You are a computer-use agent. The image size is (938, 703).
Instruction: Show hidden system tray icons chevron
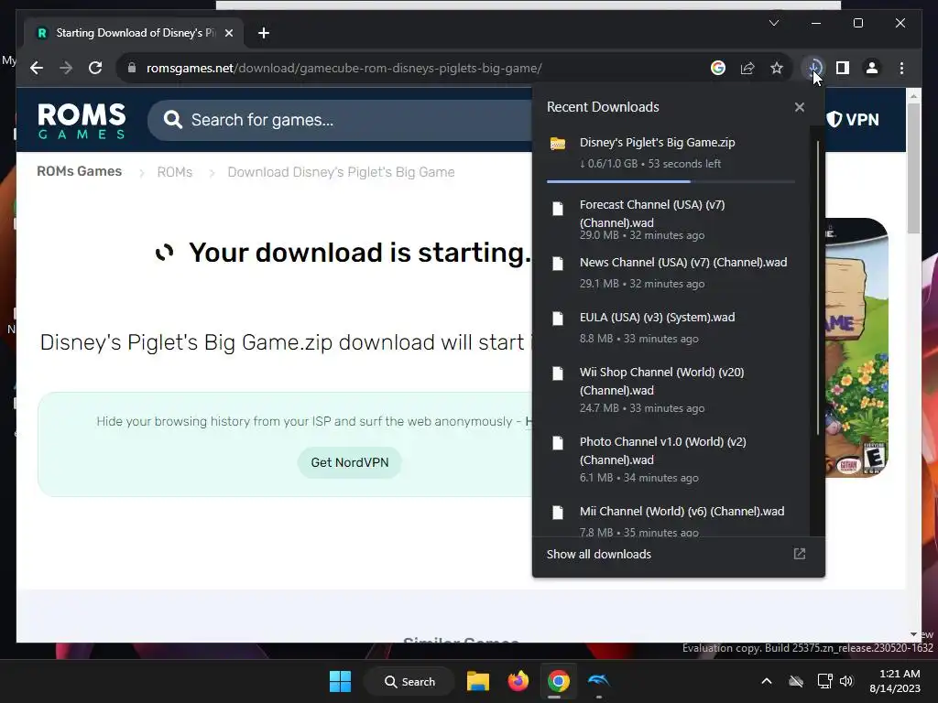click(x=767, y=681)
